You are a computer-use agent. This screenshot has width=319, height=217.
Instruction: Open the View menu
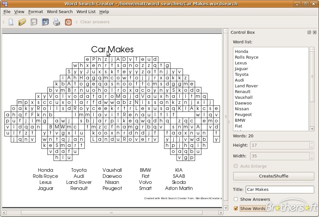coord(19,11)
